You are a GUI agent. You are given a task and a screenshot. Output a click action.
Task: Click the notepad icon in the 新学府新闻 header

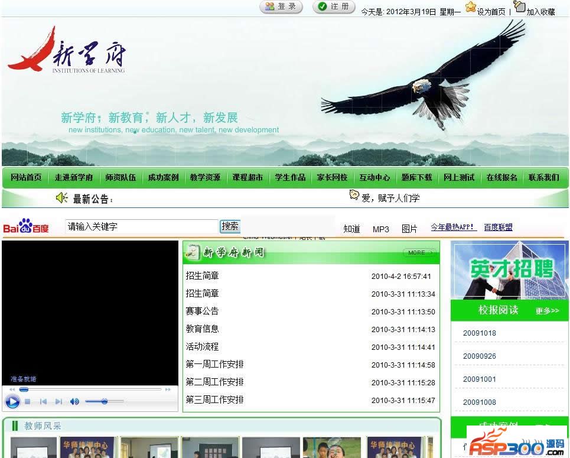point(193,252)
